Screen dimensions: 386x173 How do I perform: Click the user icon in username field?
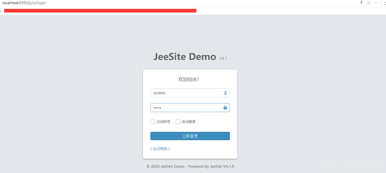(225, 93)
